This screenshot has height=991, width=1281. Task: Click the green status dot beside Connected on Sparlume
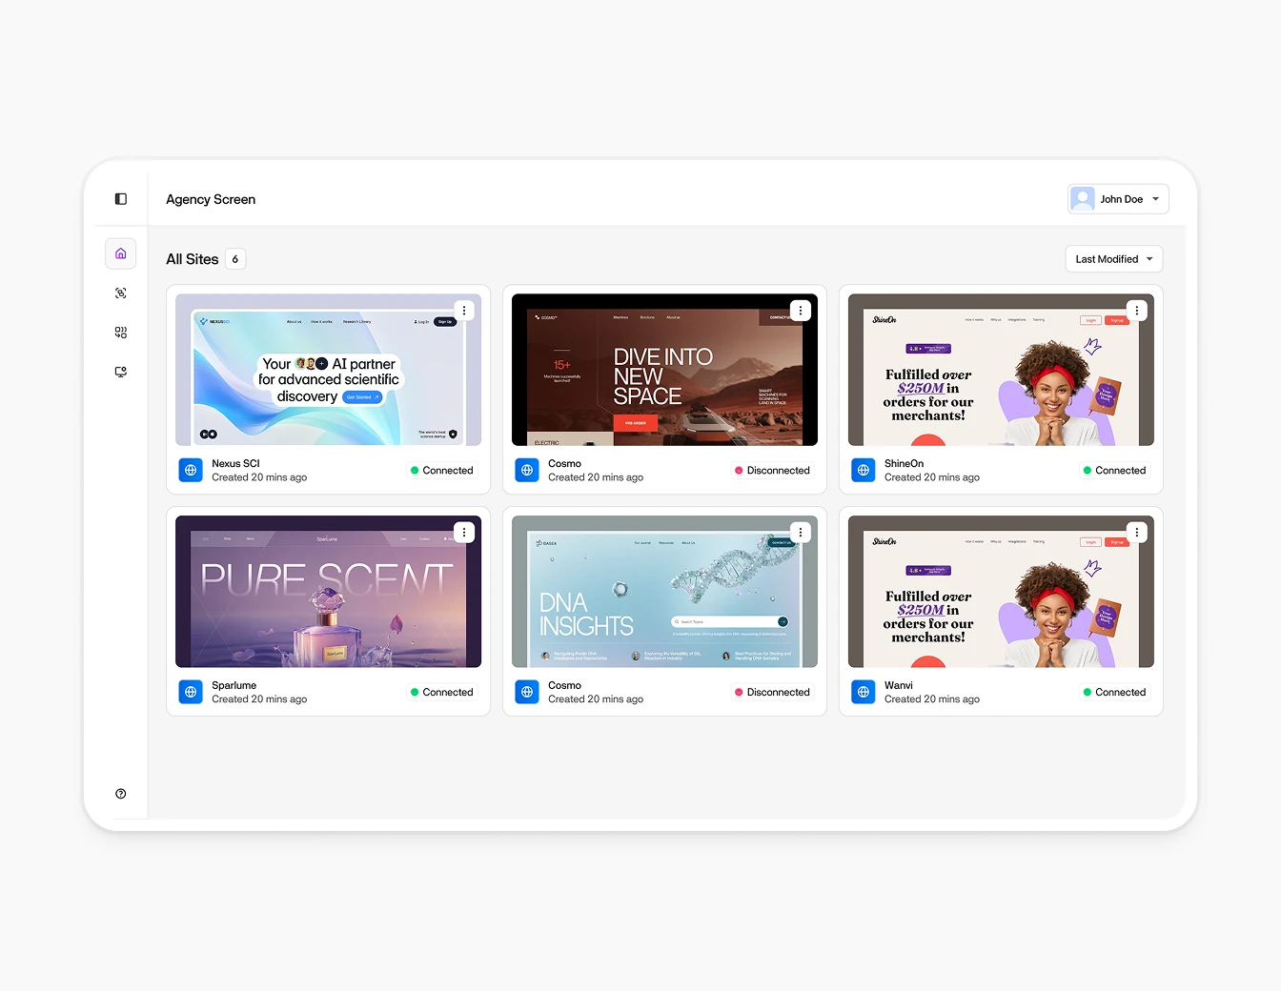tap(414, 692)
